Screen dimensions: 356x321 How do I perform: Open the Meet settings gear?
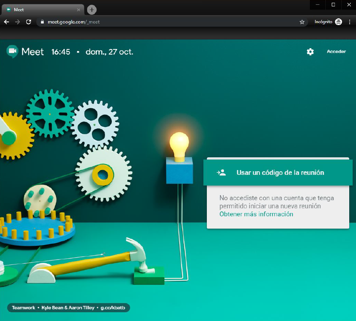[310, 52]
